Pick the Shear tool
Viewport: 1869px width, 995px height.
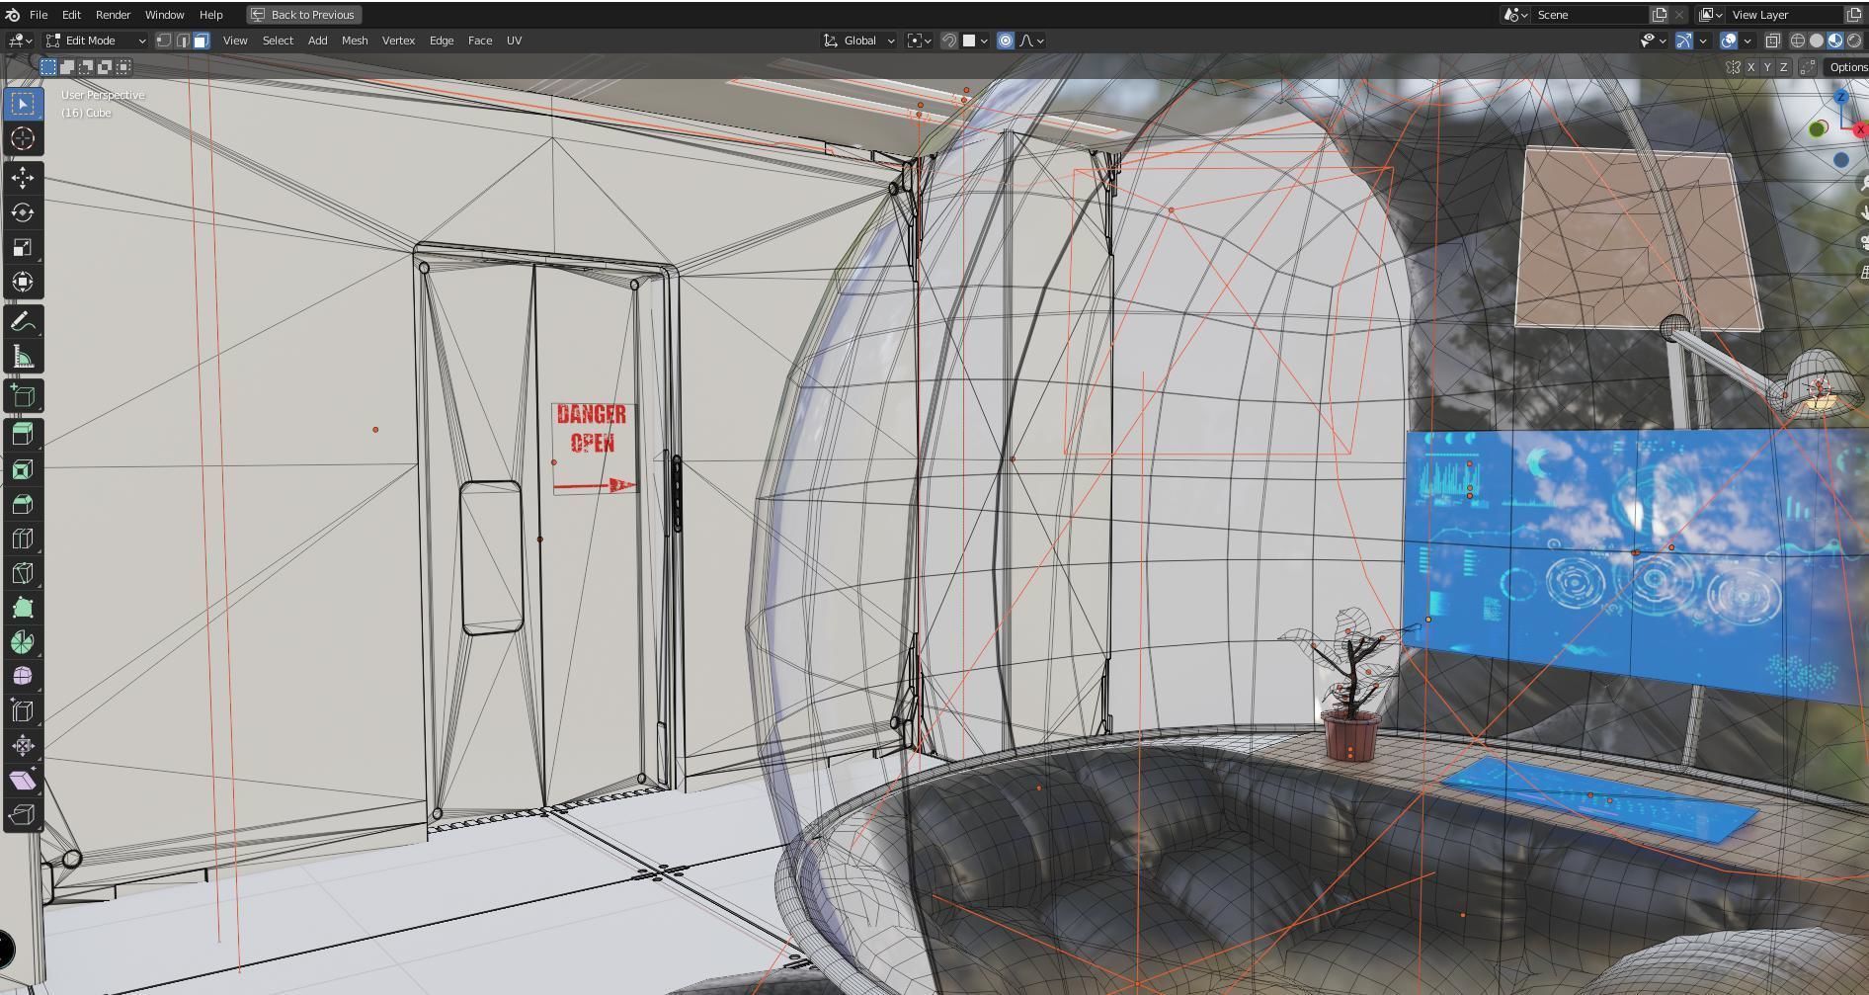click(23, 781)
